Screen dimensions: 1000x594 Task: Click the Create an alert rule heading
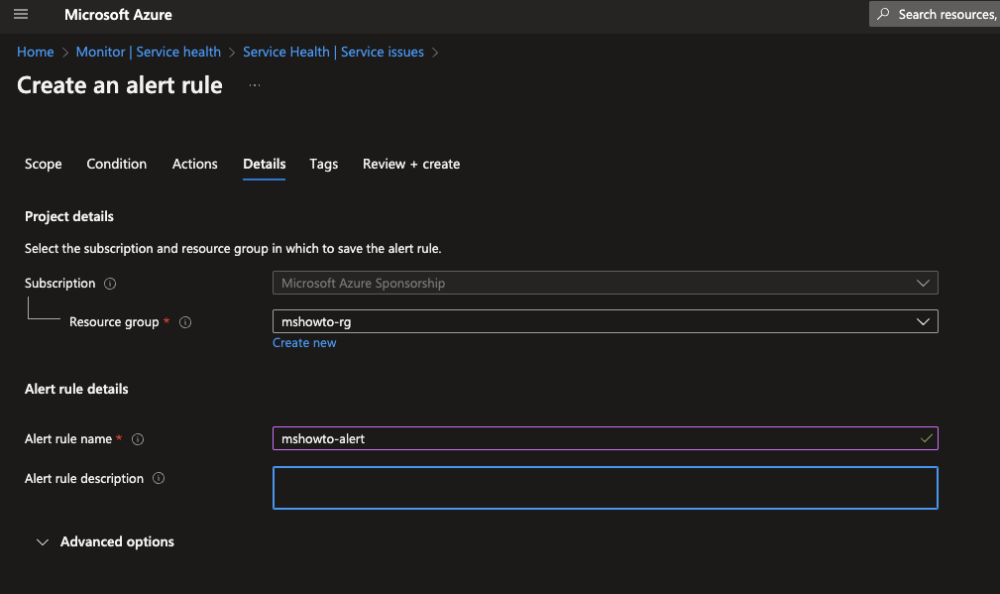pos(120,85)
